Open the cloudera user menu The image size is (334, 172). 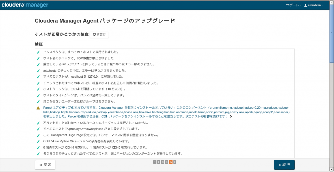tap(314, 5)
